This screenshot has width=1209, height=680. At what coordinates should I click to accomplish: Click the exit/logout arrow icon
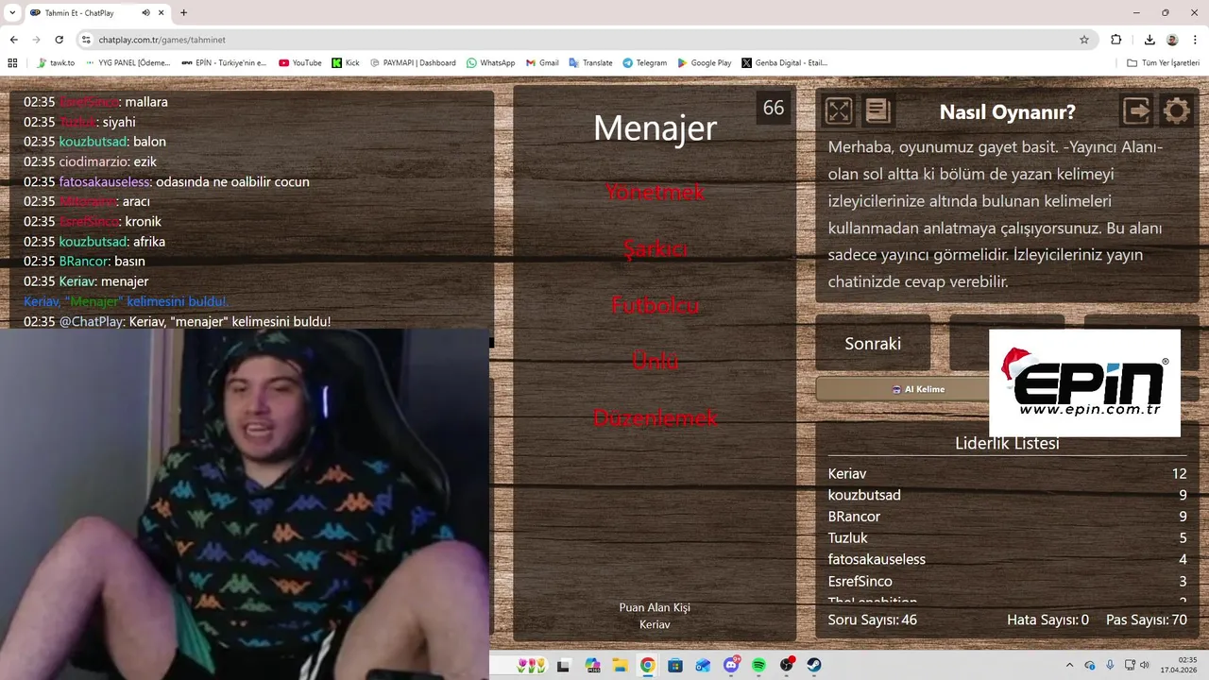pos(1137,111)
